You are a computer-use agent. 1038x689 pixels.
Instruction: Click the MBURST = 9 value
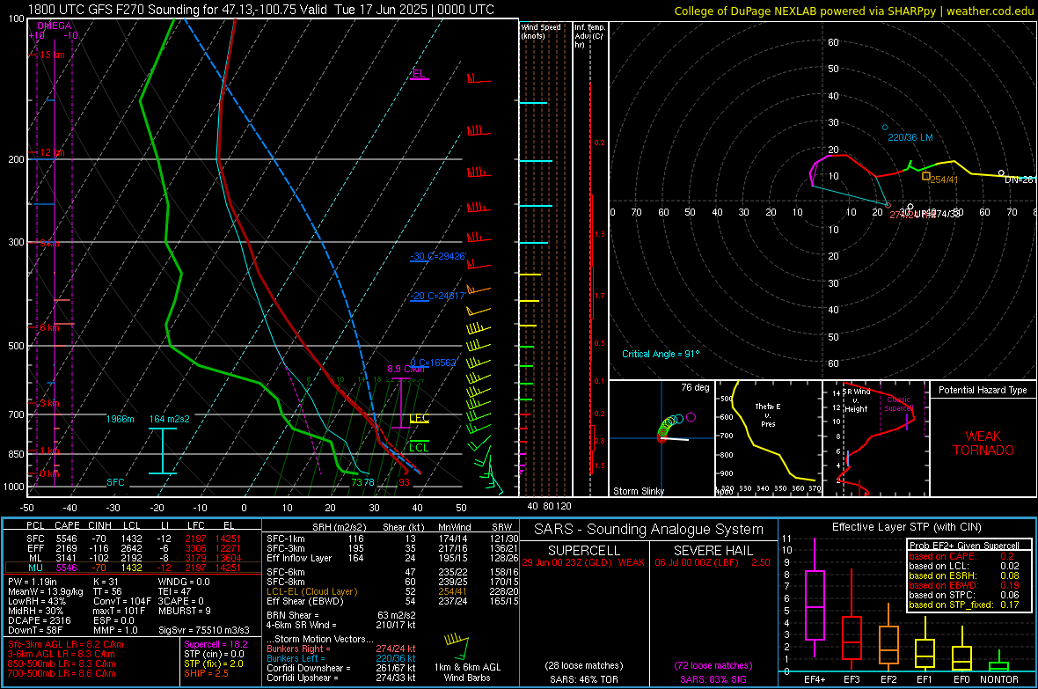[x=184, y=611]
